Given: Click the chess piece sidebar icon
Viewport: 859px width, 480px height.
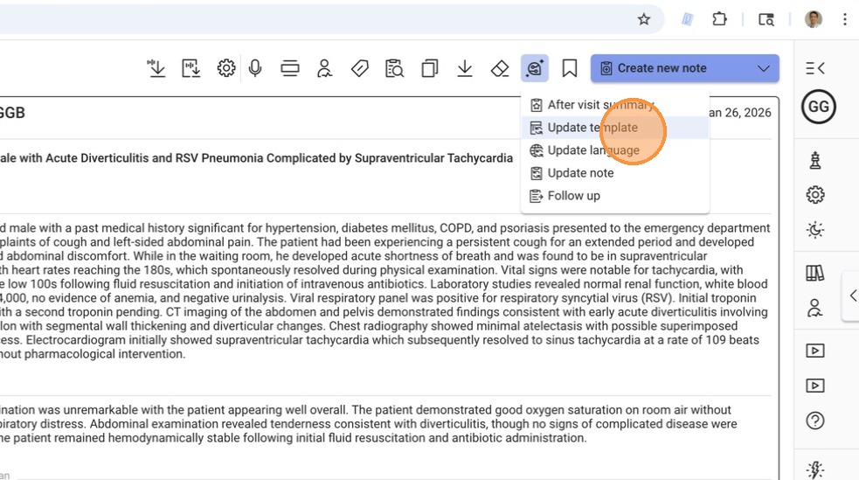Looking at the screenshot, I should click(x=815, y=160).
